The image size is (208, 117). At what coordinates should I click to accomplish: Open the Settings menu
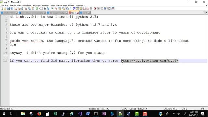pos(45,6)
